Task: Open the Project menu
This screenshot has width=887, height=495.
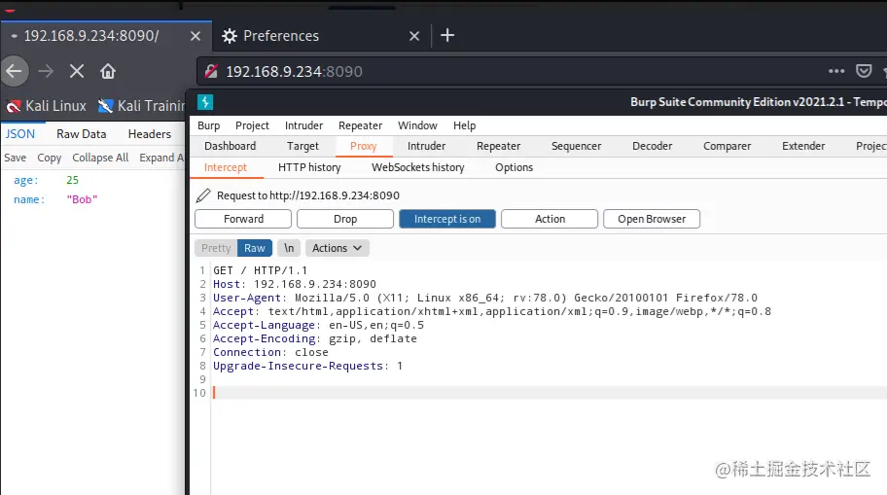Action: tap(252, 125)
